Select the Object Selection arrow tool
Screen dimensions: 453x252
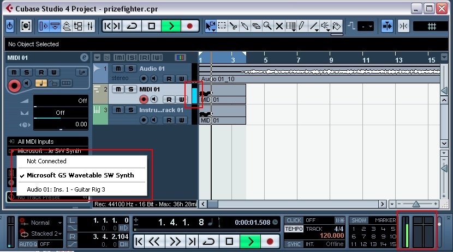[210, 26]
